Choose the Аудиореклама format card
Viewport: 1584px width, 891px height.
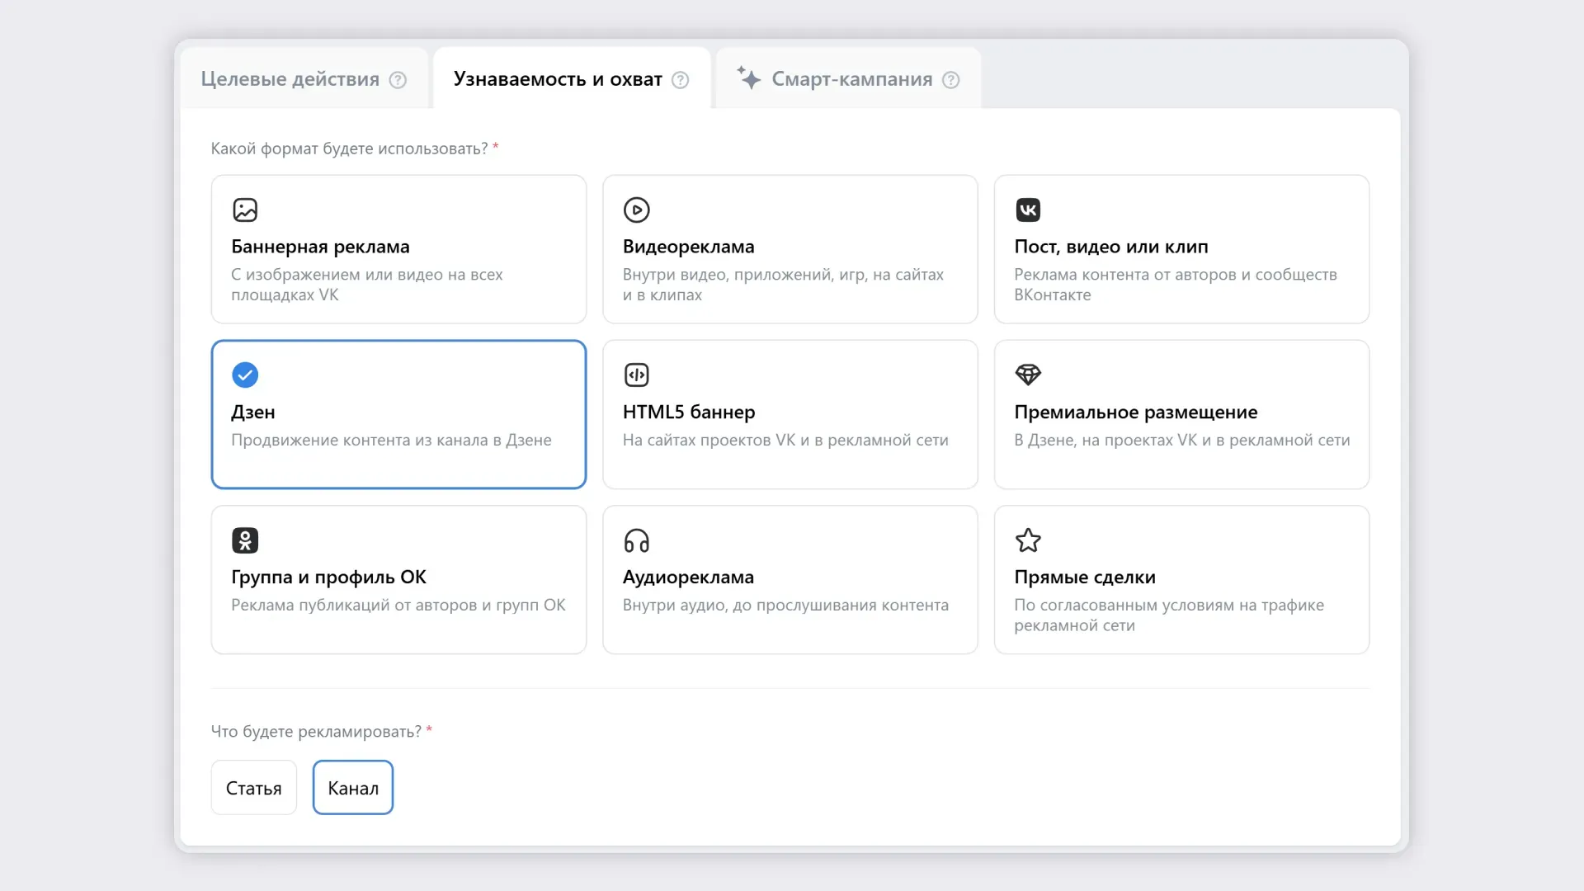click(790, 580)
